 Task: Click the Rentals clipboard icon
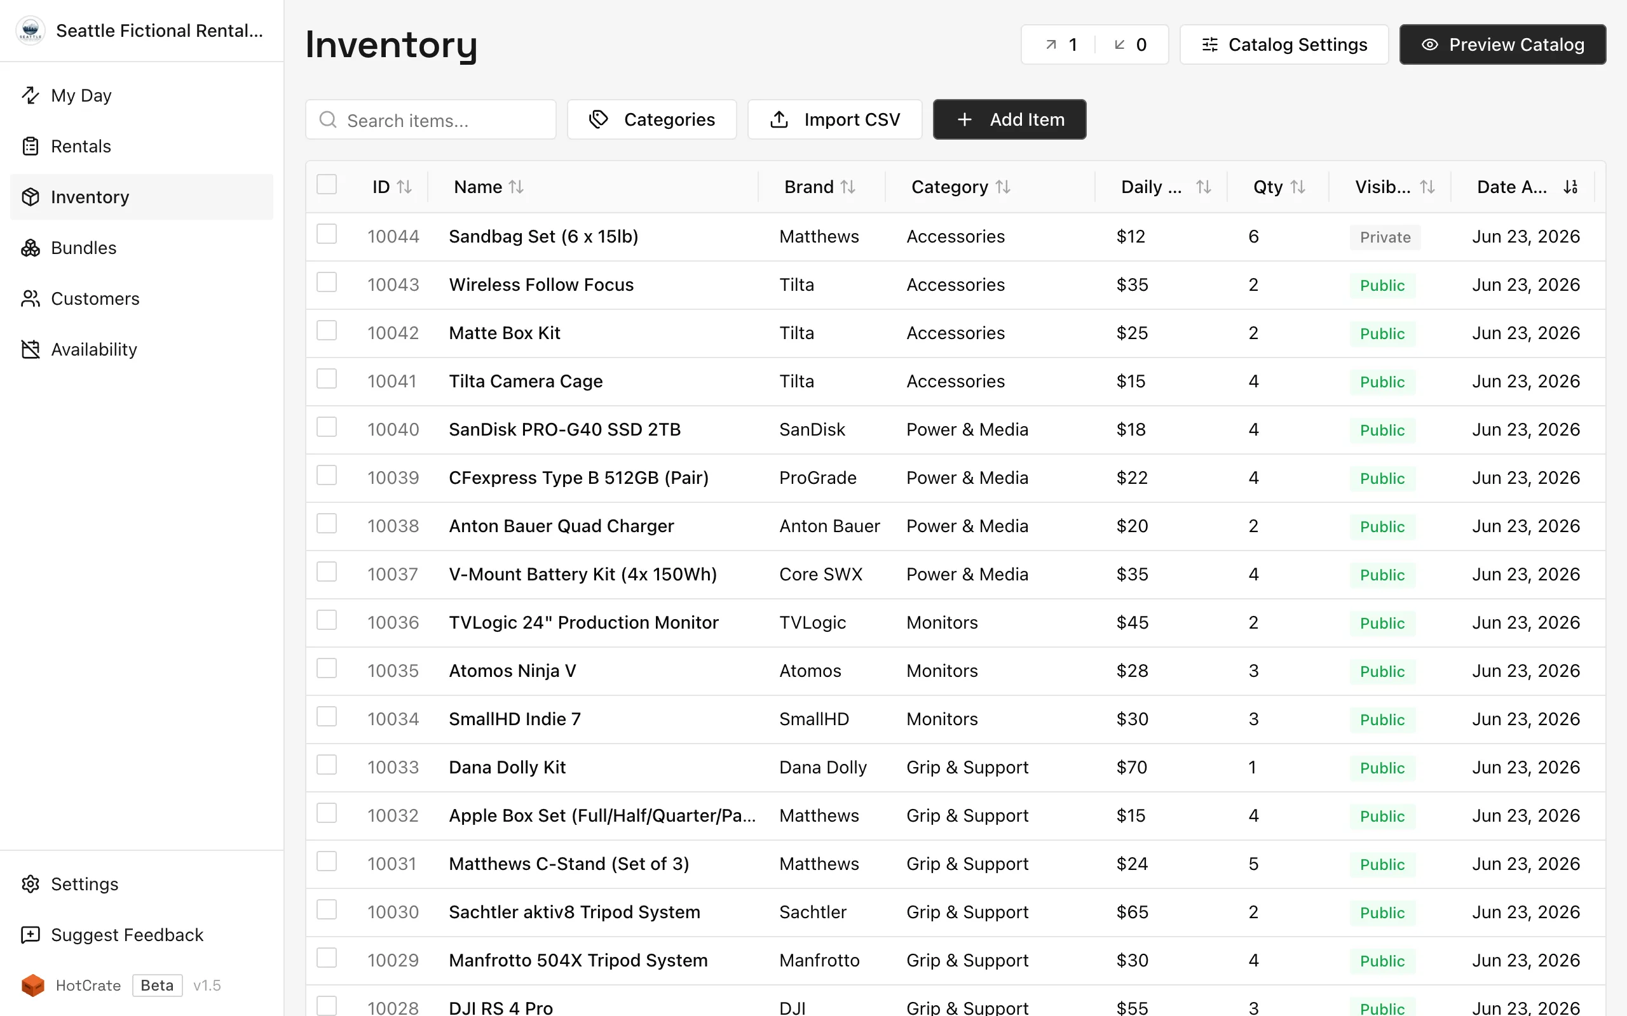31,146
